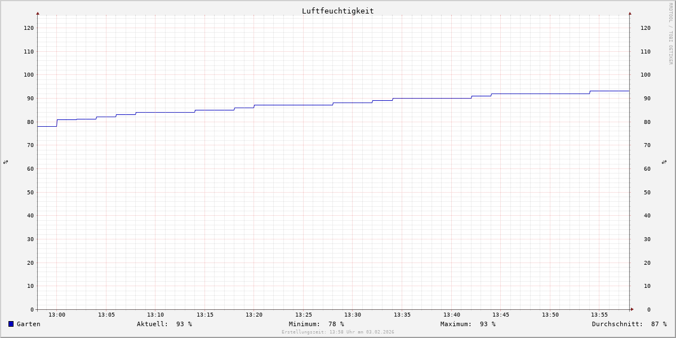Screen dimensions: 676x338
Task: Click the 120 label on the right axis
Action: (x=645, y=28)
